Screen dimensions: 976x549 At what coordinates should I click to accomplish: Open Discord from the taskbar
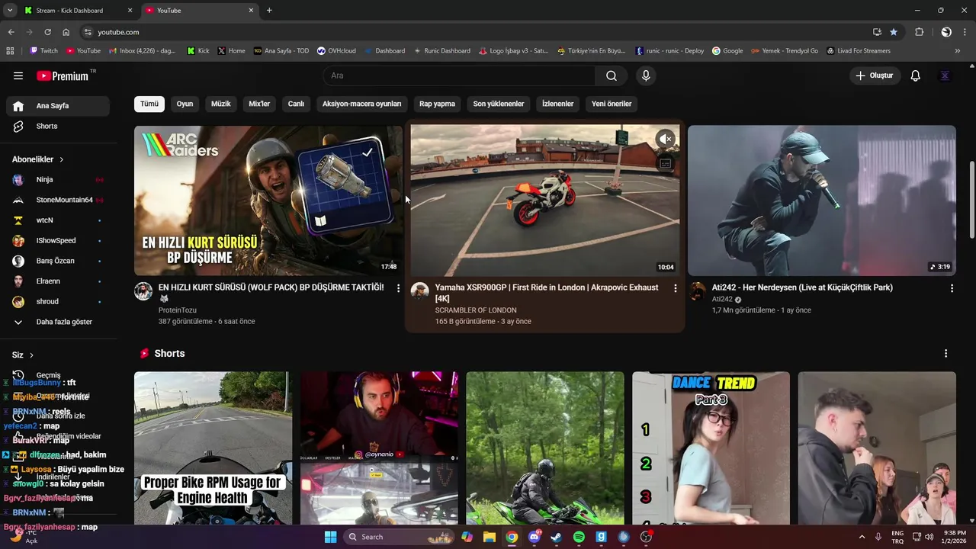[x=535, y=537]
